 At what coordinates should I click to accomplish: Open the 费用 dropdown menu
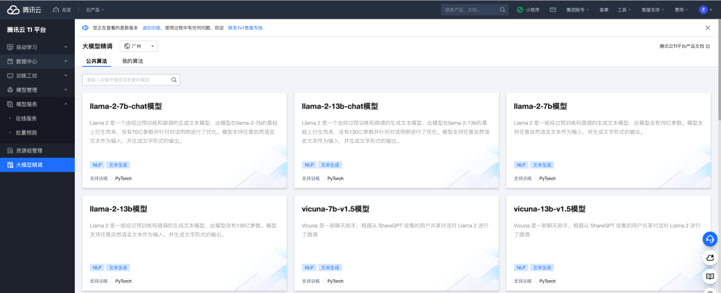(681, 9)
